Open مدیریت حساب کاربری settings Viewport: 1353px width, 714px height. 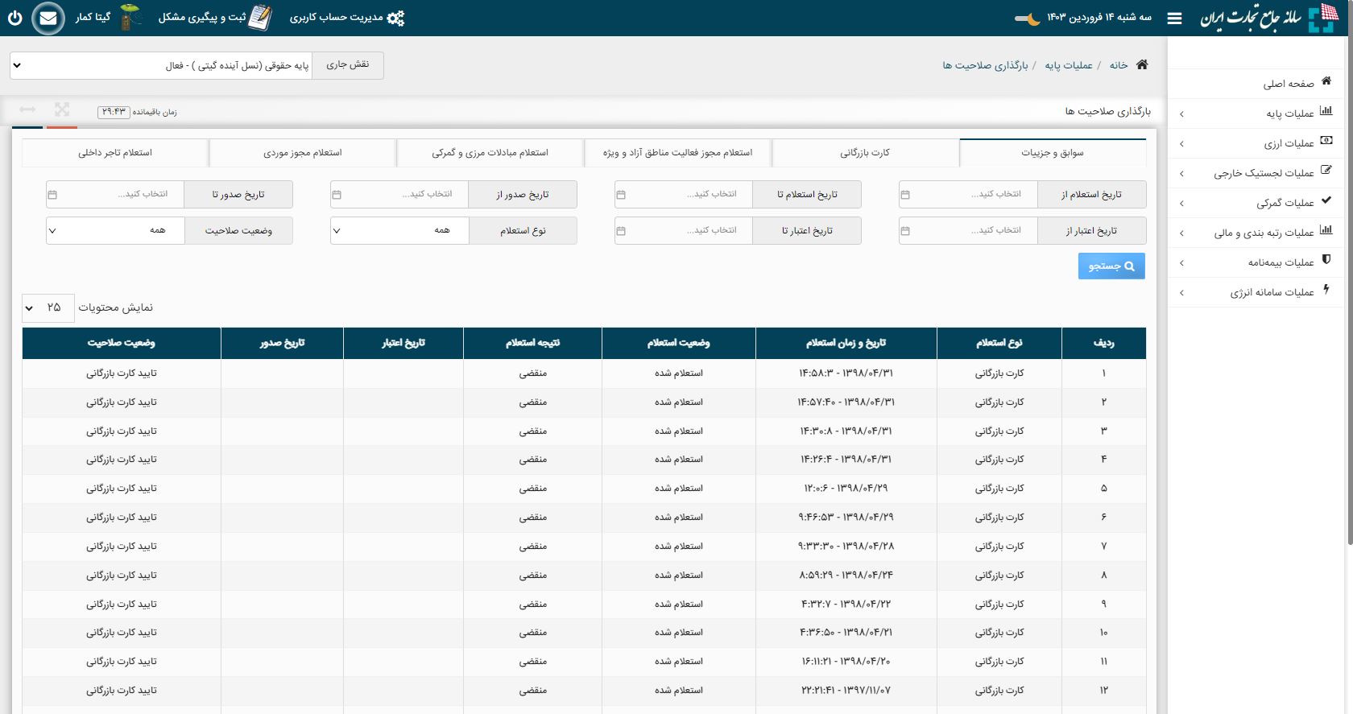[347, 17]
